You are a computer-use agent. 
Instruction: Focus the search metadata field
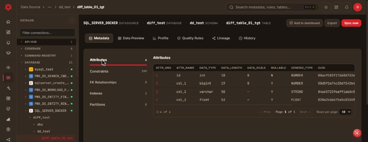(272, 7)
